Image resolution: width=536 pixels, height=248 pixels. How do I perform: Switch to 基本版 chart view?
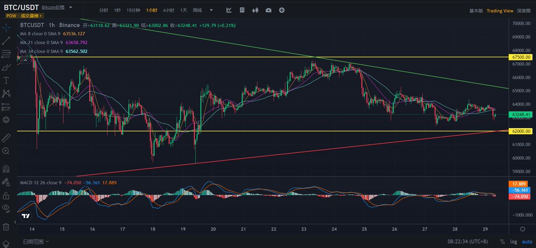pyautogui.click(x=476, y=11)
